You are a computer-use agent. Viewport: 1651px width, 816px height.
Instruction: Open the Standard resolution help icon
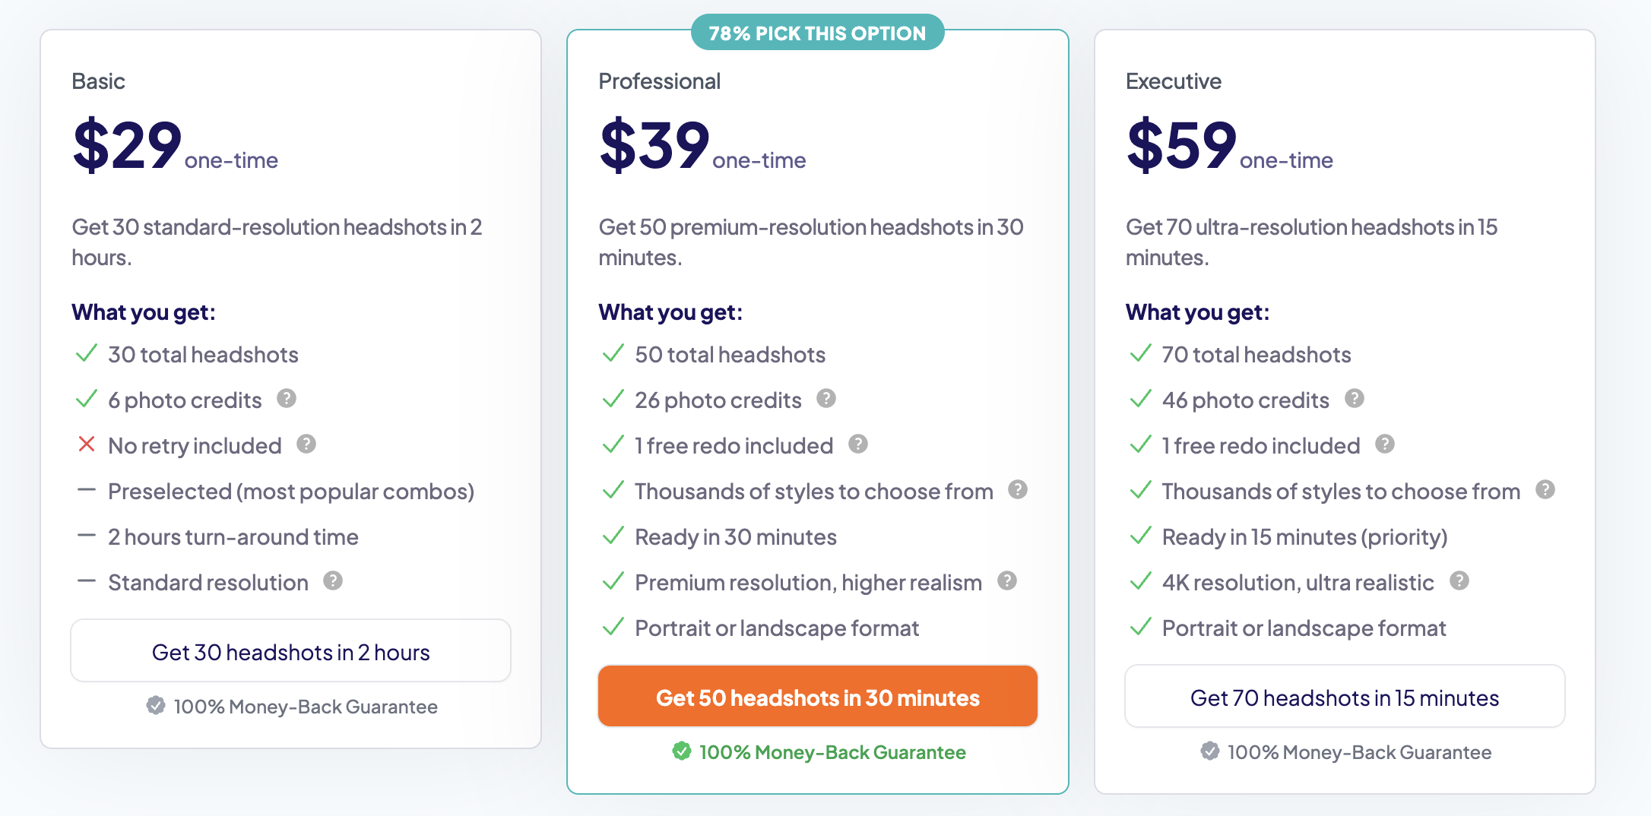[x=332, y=581]
